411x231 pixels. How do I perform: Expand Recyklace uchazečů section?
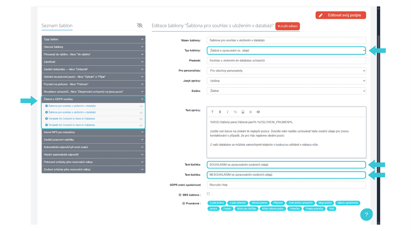point(94,91)
